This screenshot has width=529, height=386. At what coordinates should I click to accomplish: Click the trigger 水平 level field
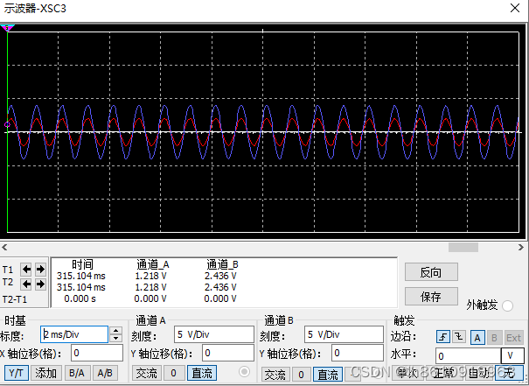tap(469, 356)
